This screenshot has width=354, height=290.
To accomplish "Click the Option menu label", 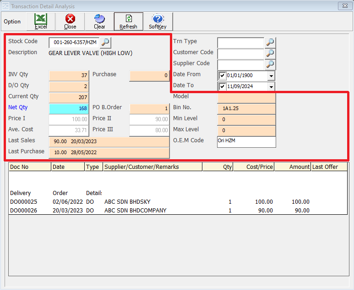I will tap(12, 22).
